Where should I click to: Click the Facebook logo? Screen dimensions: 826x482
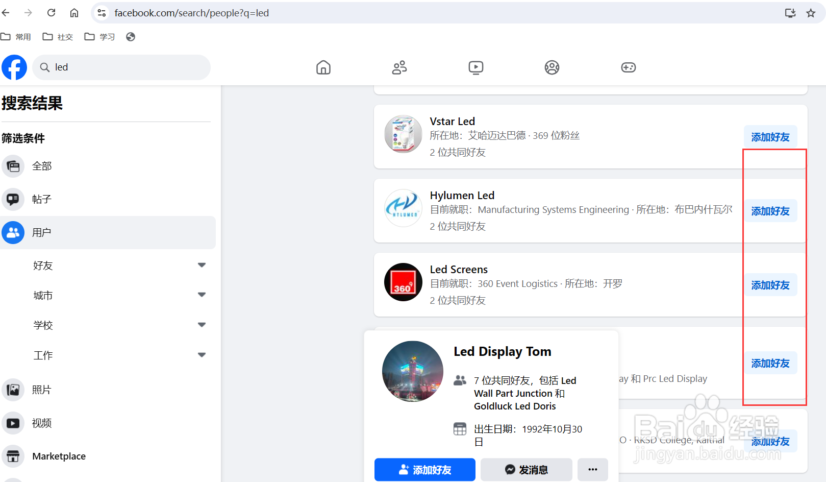14,67
